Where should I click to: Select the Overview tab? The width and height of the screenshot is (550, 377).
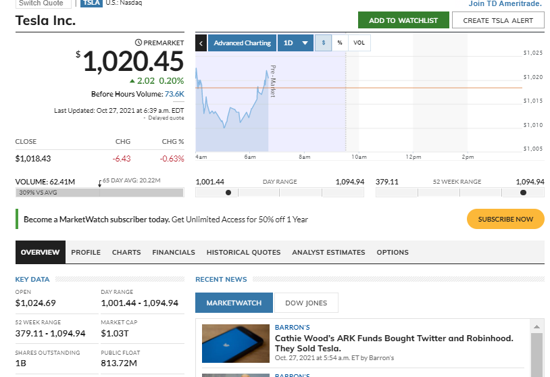[x=41, y=252]
